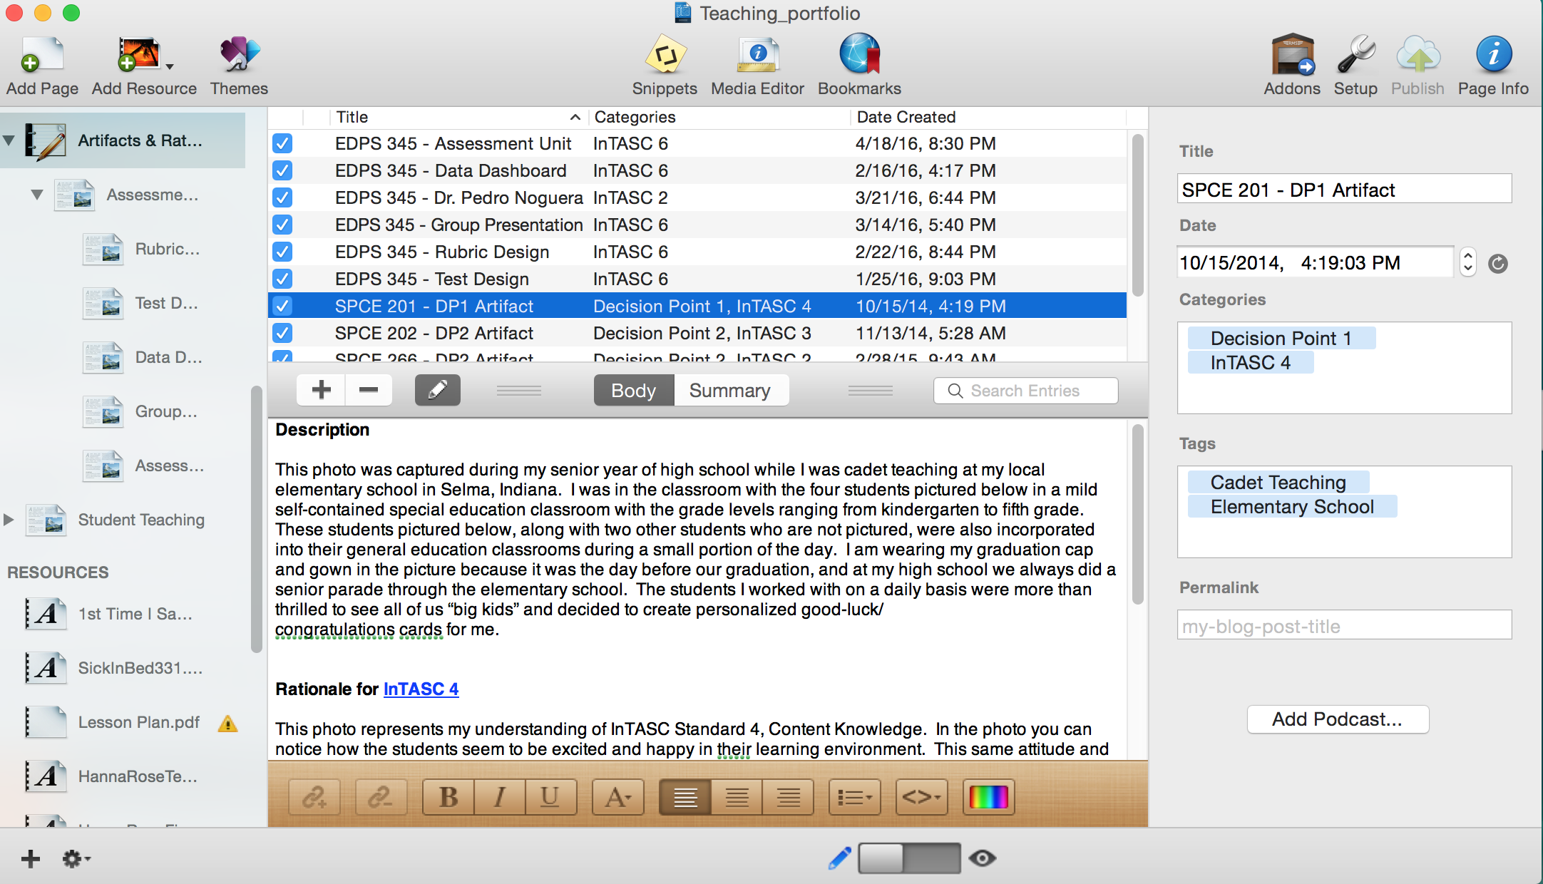Open the Add Resource dropdown arrow
1543x884 pixels.
170,66
